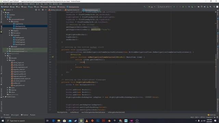
Task: Switch to activity_main.xml editor tab
Action: 55,10
